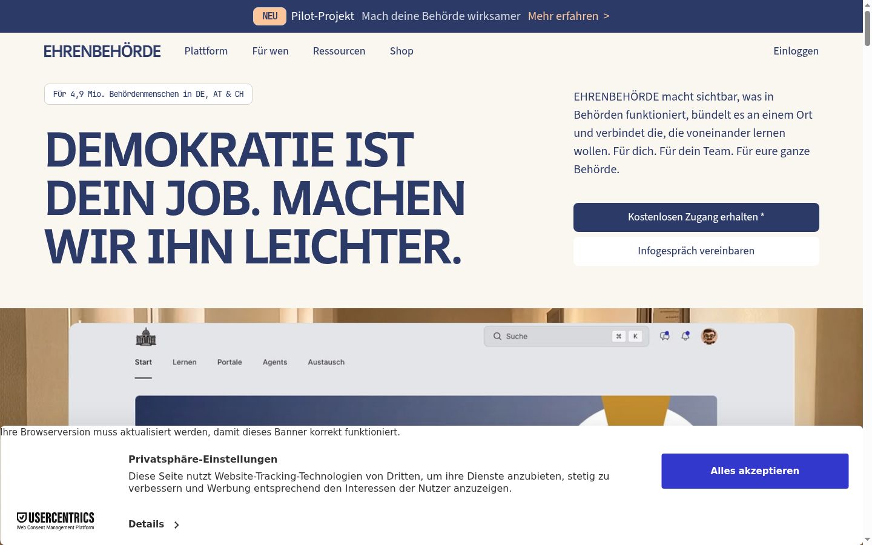Image resolution: width=872 pixels, height=545 pixels.
Task: Go to the Shop menu item
Action: [x=401, y=51]
